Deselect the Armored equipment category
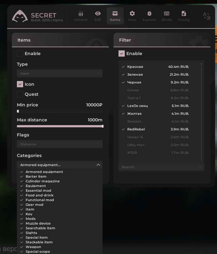Image resolution: width=217 pixels, height=254 pixels. point(60,172)
